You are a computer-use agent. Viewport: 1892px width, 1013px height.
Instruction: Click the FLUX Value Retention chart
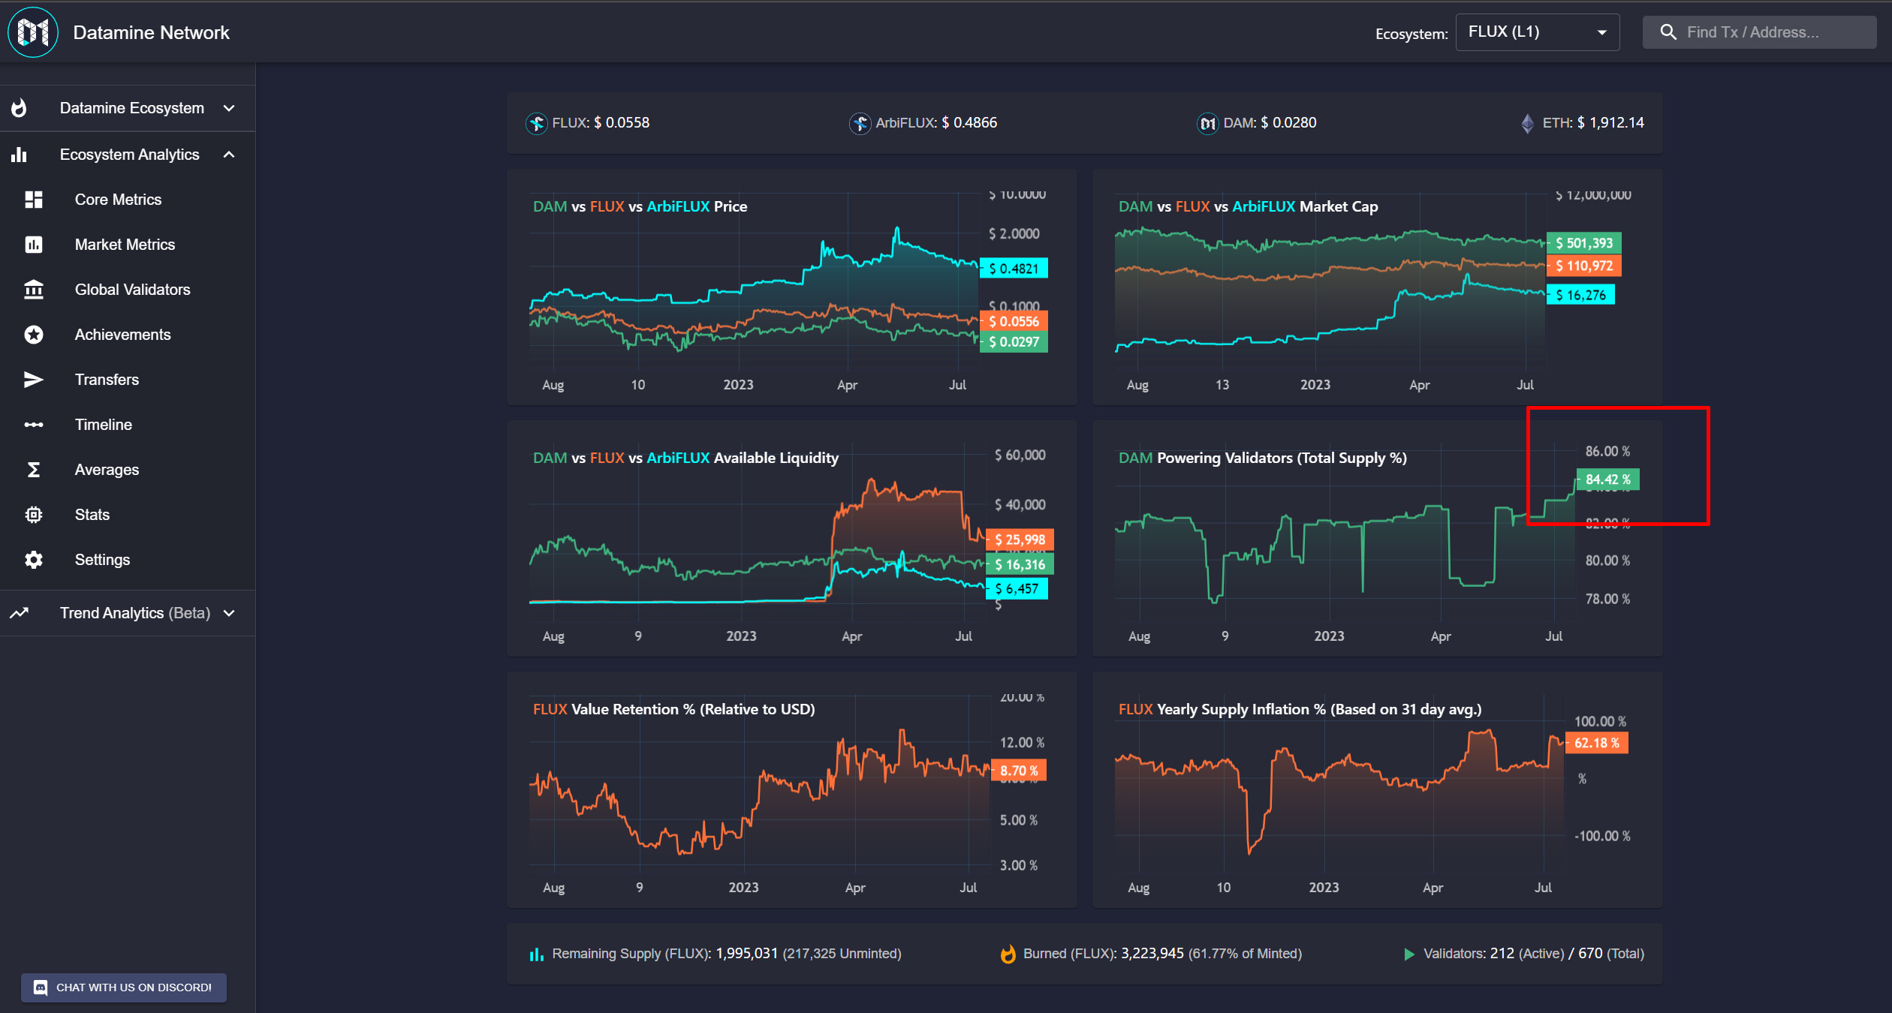[791, 790]
